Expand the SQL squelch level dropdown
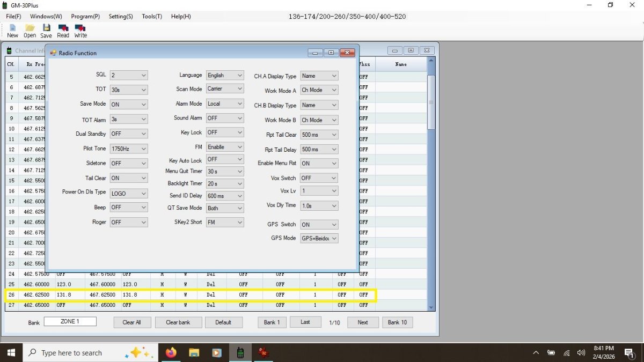644x362 pixels. [x=129, y=75]
